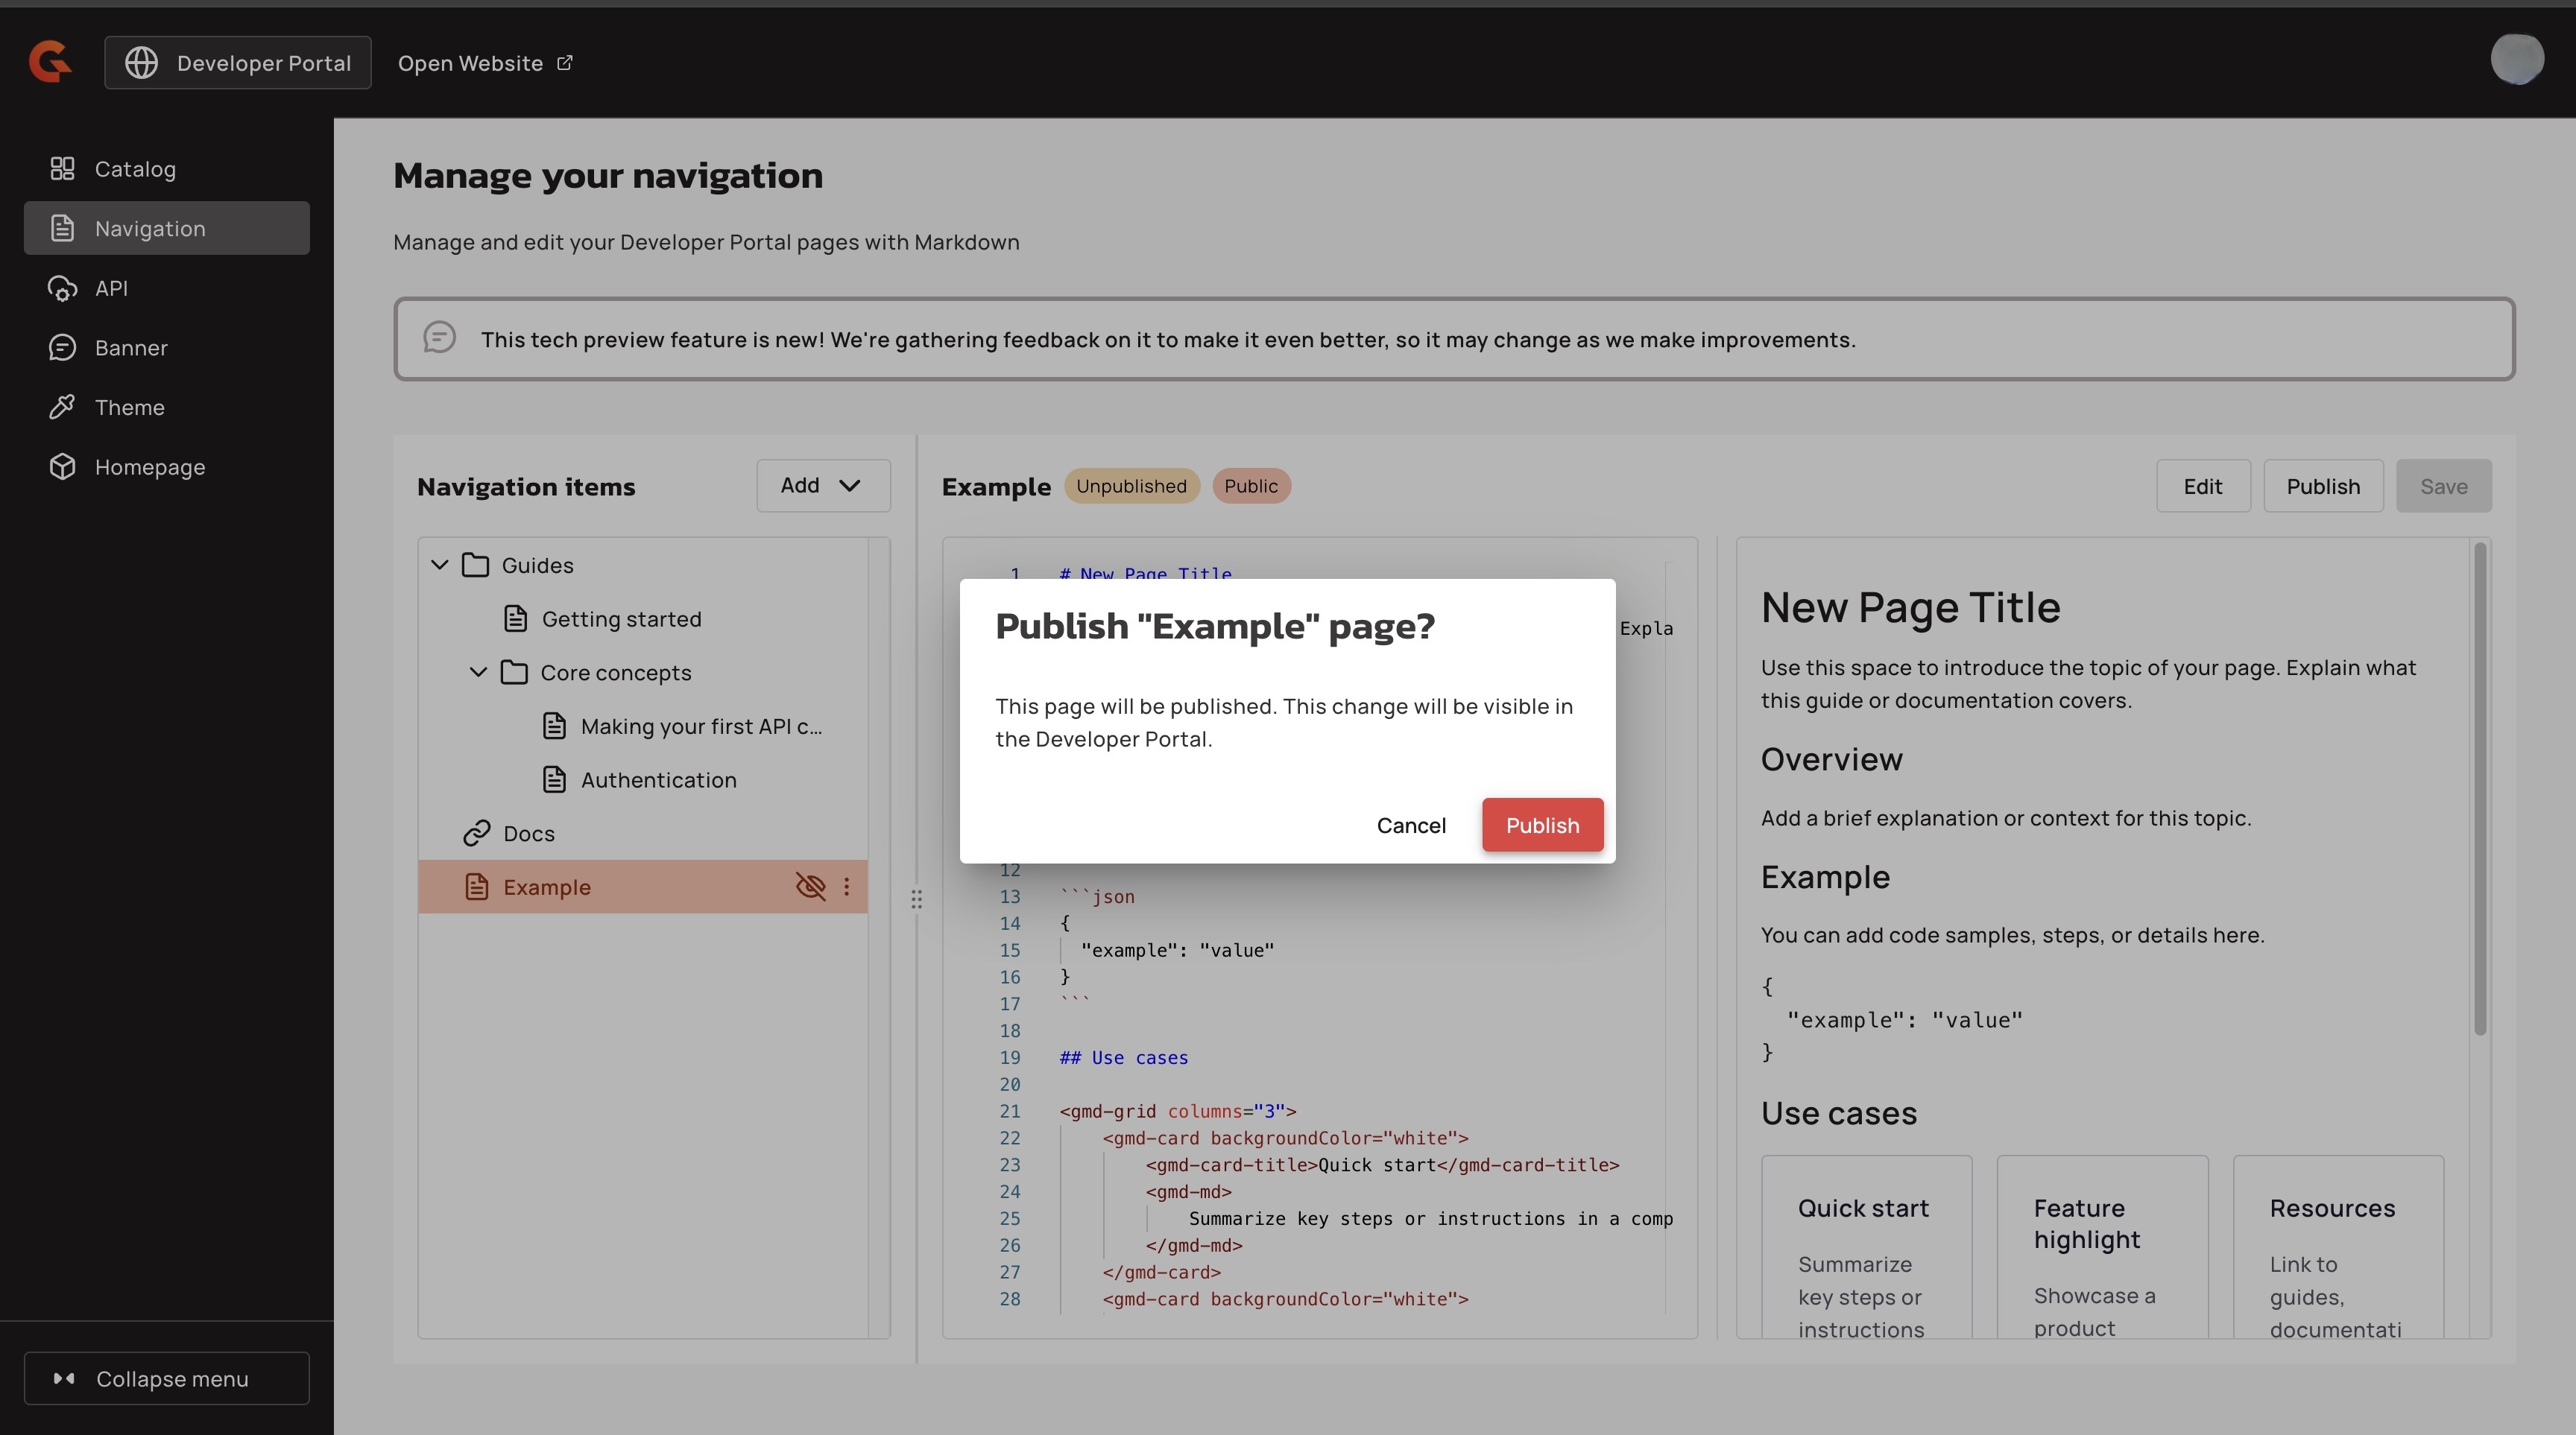The height and width of the screenshot is (1435, 2576).
Task: Click the panel resize drag handle
Action: (x=916, y=899)
